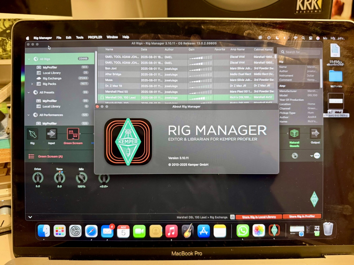Select the Rig module icon
This screenshot has height=265, width=354.
[32, 134]
